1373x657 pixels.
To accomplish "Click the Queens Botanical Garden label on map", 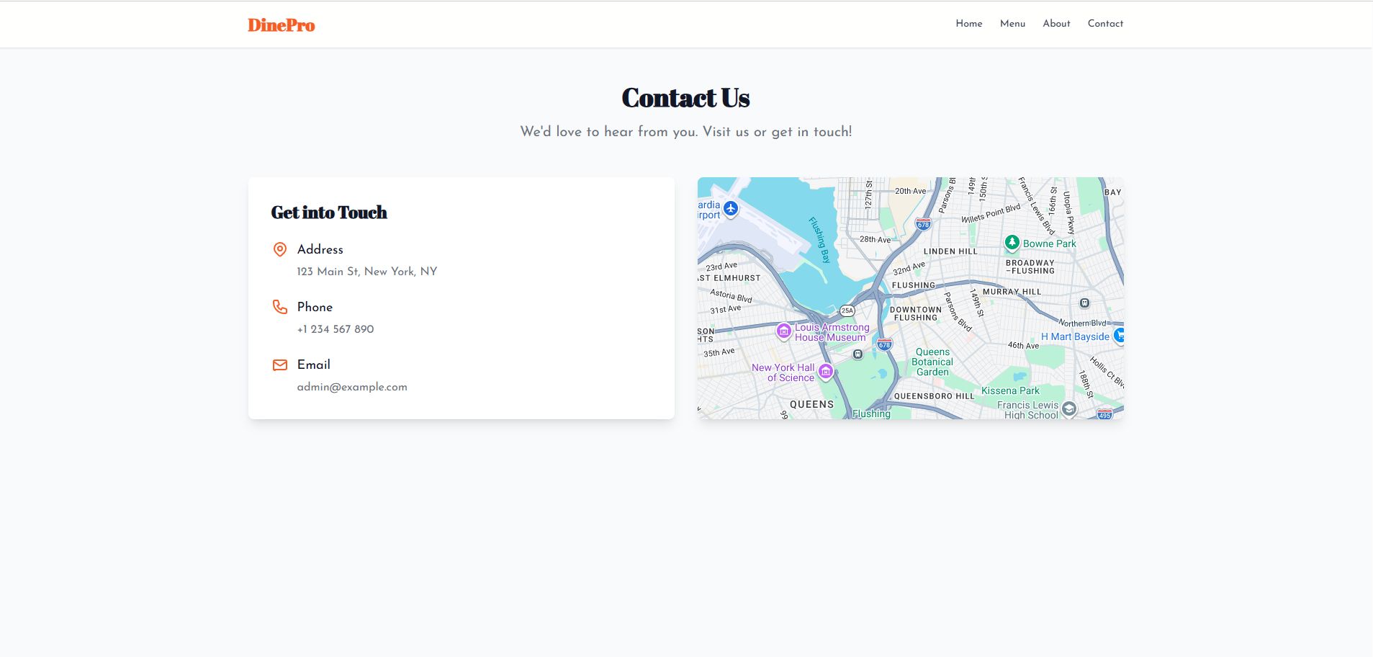I will click(x=932, y=362).
